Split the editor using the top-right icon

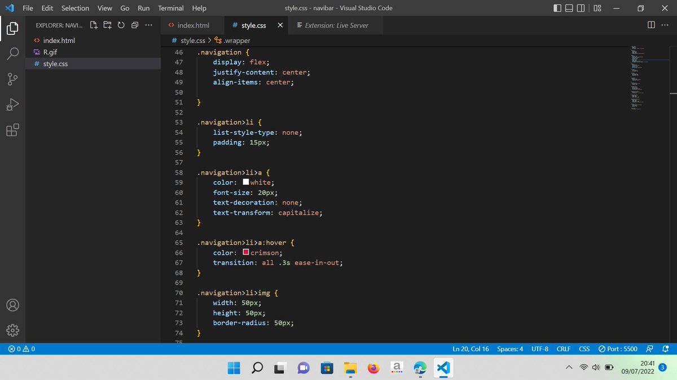point(650,25)
